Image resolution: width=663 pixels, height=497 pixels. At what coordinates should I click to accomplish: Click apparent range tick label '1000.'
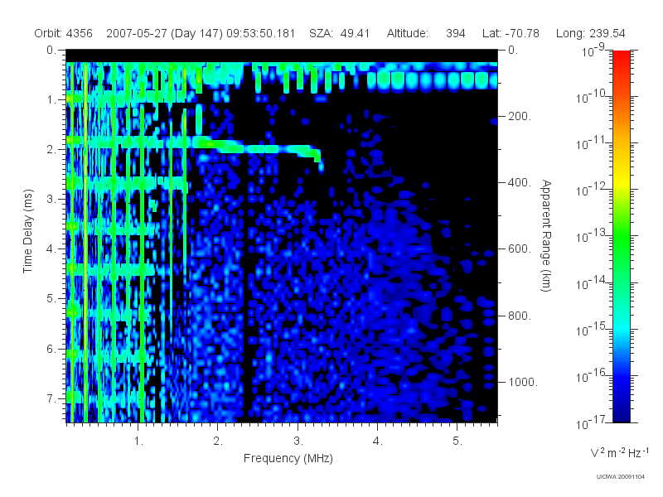[523, 382]
